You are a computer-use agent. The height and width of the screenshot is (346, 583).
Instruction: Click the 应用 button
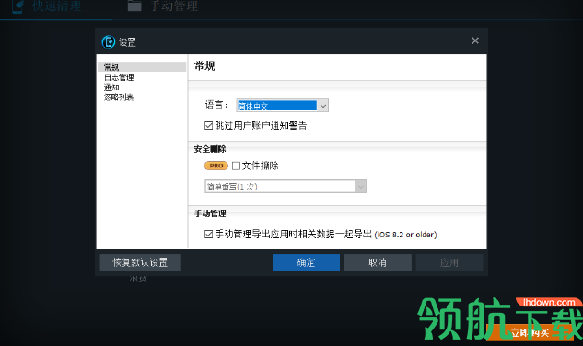[x=449, y=262]
